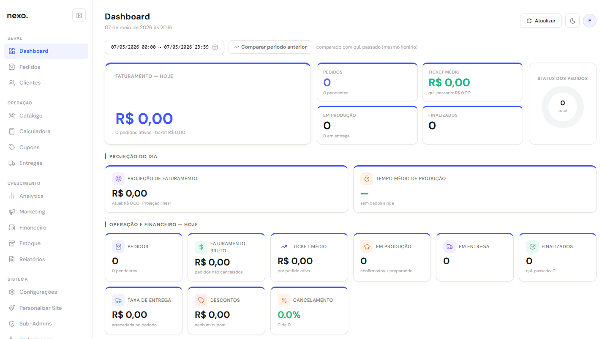602x339 pixels.
Task: Click '07 de maio de 2026 às 20:16' timestamp
Action: tap(139, 27)
